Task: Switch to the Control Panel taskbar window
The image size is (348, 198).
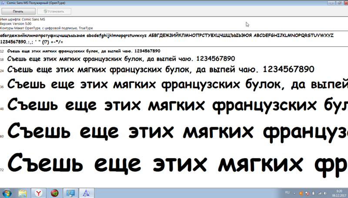Action: point(70,193)
